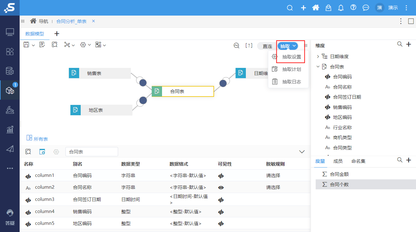Viewport: 416px width, 232px height.
Task: Collapse the 合同表 dimension group
Action: pyautogui.click(x=318, y=66)
